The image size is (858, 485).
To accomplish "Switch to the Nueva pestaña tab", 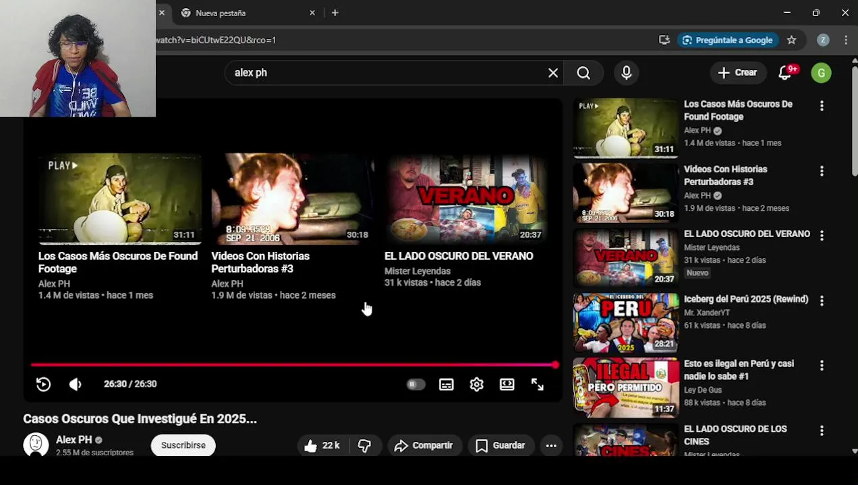I will [246, 13].
